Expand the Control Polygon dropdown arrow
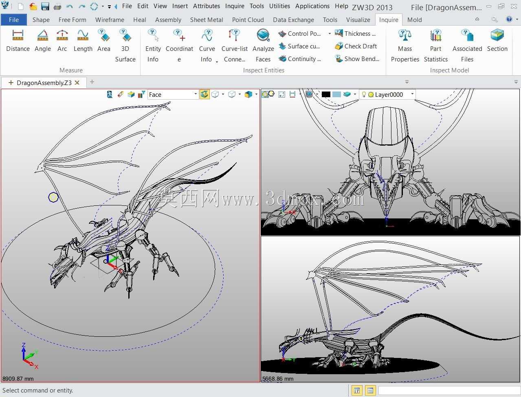Viewport: 521px width, 397px height. [x=329, y=34]
